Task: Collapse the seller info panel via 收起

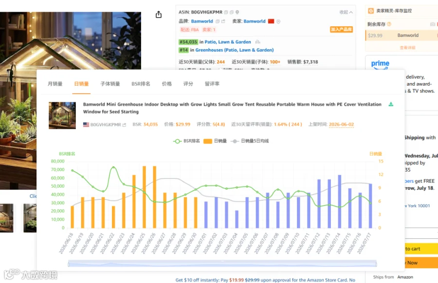Action: point(346,12)
